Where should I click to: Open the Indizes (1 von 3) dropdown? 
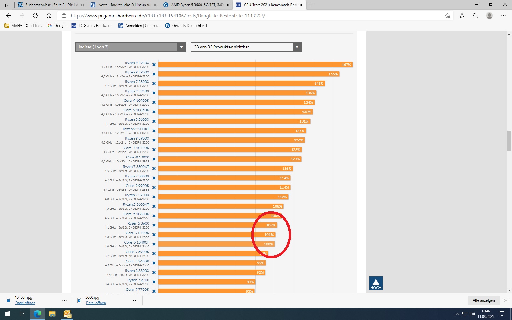click(x=130, y=47)
